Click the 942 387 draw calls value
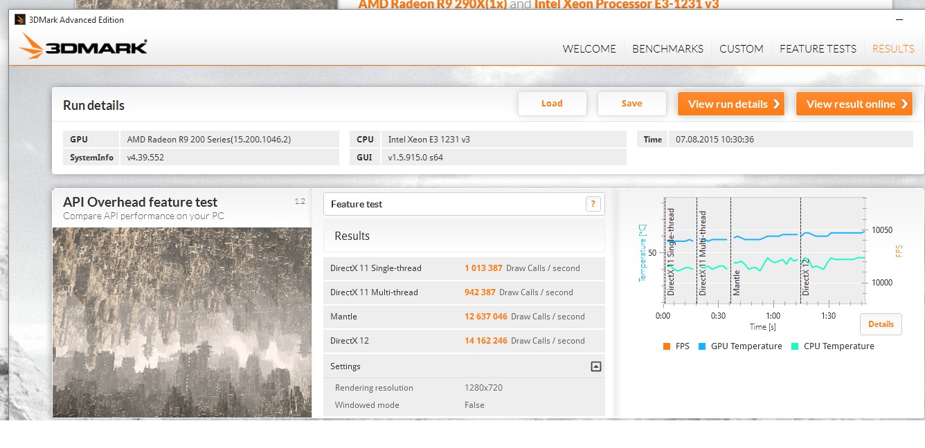 (480, 292)
